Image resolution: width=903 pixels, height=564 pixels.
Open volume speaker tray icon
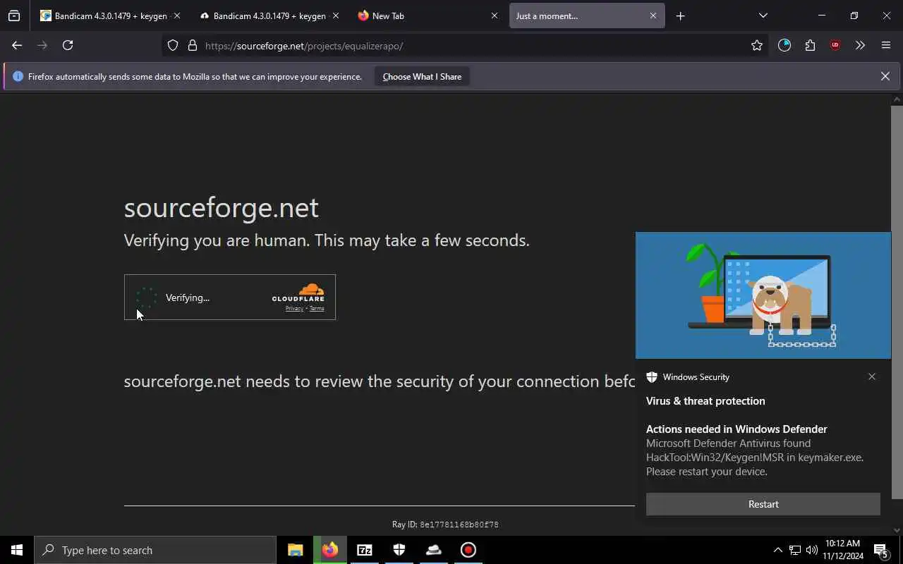click(812, 550)
